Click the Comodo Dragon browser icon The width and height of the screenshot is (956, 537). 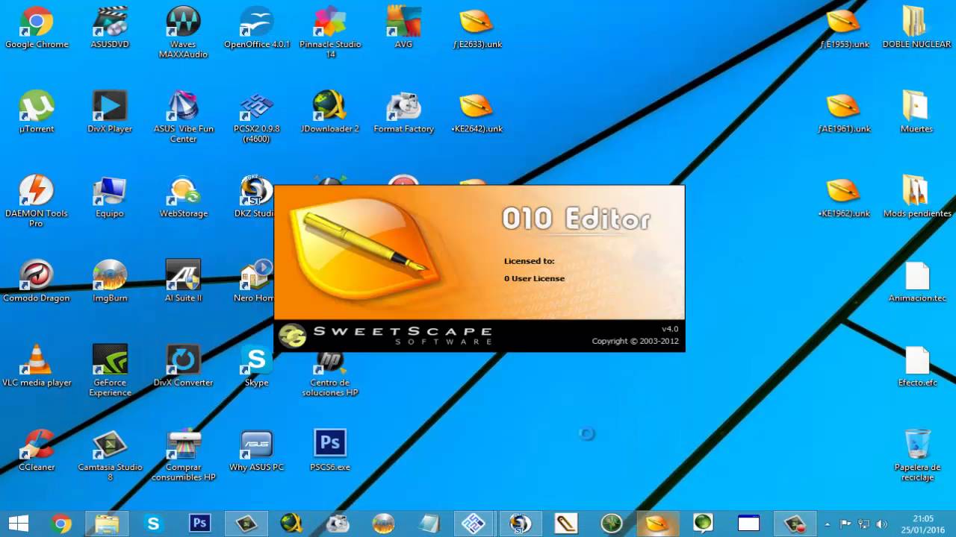37,280
